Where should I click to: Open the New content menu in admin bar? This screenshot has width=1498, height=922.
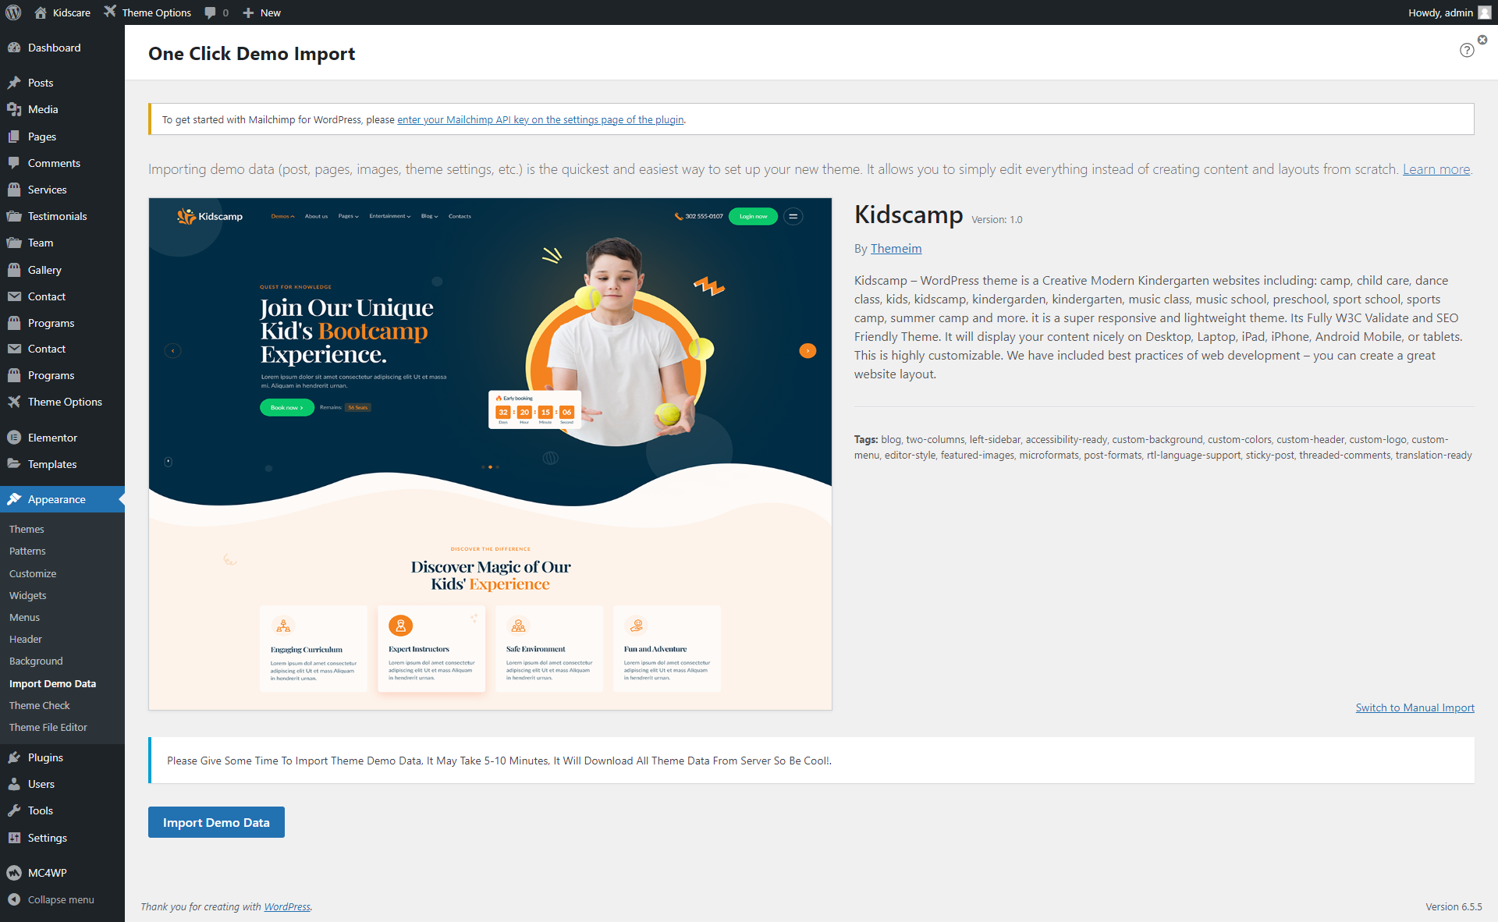[261, 12]
